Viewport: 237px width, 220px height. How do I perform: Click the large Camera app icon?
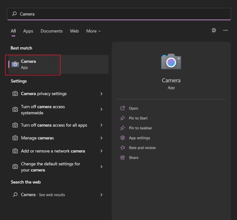tap(171, 62)
